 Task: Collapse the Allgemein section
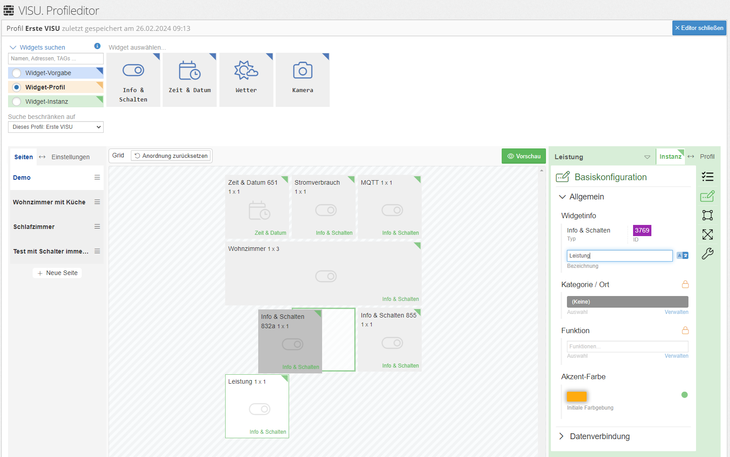[582, 197]
